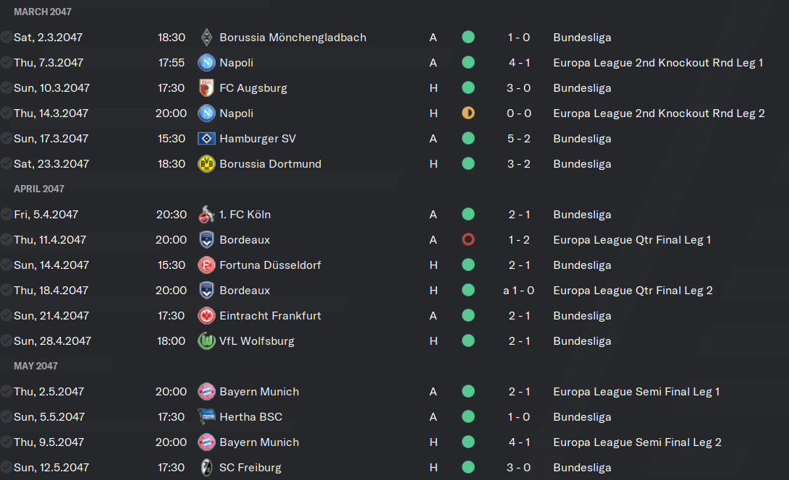Open the Fortuna Düsseldorf team link
The height and width of the screenshot is (480, 789).
pos(270,265)
